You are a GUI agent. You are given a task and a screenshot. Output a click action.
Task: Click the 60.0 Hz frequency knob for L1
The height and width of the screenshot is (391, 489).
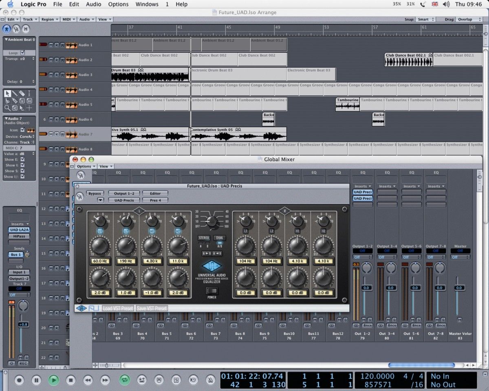100,246
